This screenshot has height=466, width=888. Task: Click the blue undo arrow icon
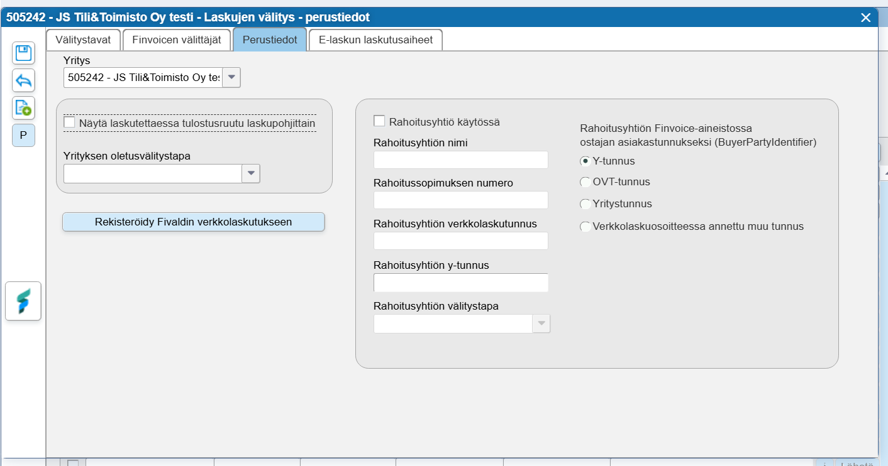click(x=23, y=81)
